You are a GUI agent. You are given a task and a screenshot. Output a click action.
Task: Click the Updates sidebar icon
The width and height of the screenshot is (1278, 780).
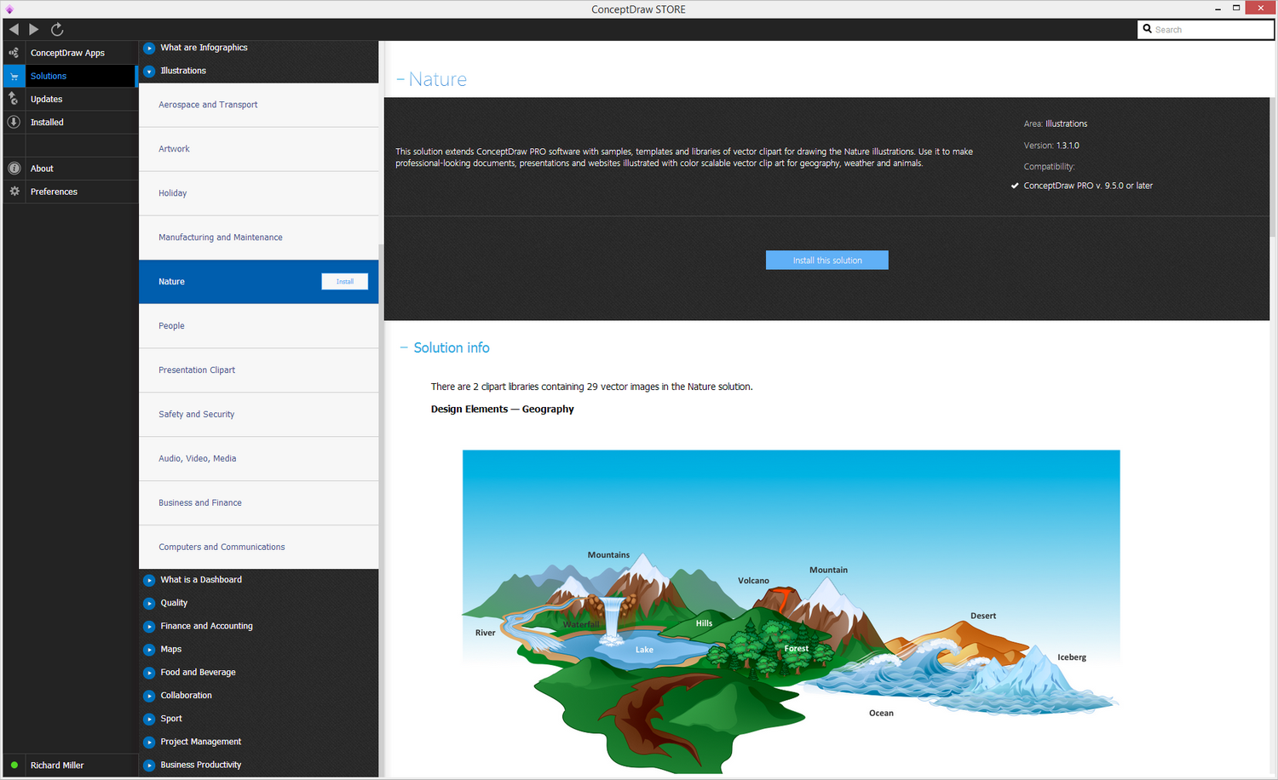point(14,99)
